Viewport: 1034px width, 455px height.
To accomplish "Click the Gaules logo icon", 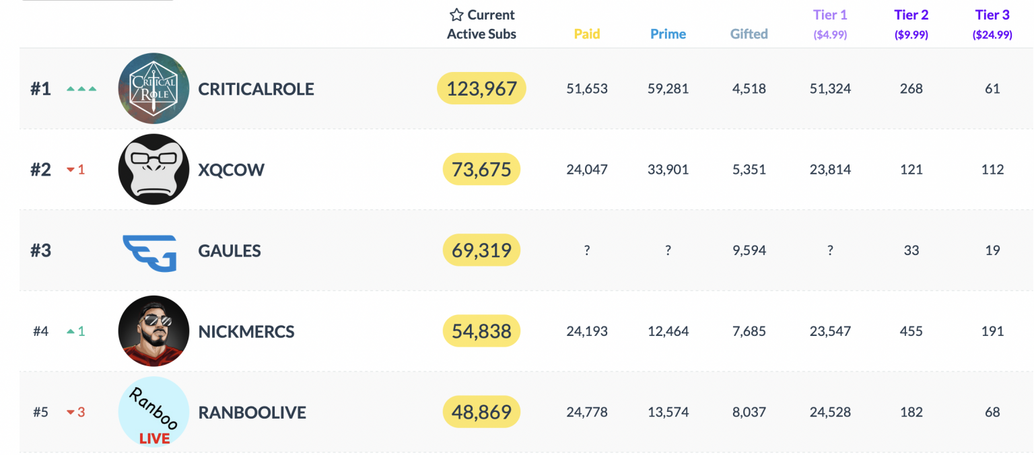I will [x=150, y=252].
